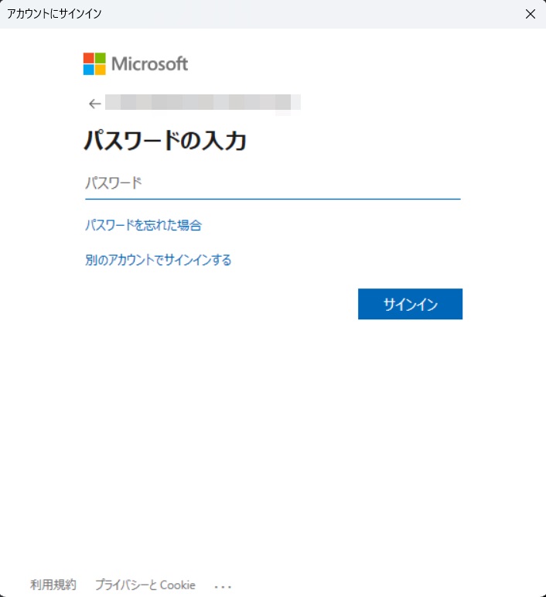This screenshot has width=546, height=597.
Task: Close the アカウントにサインイン window
Action: click(x=530, y=14)
